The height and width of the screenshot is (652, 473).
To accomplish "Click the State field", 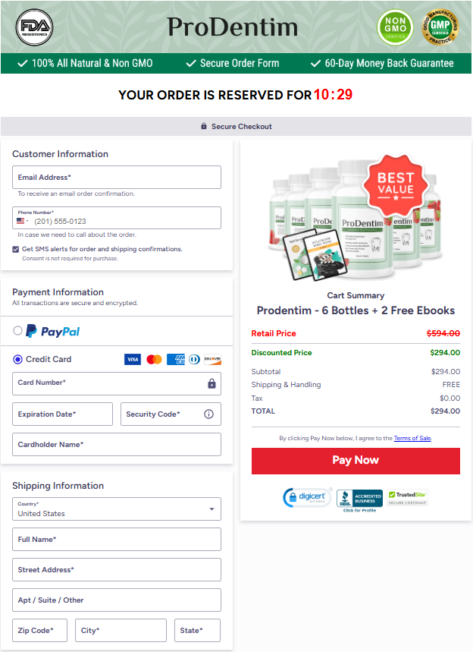I will tap(197, 631).
